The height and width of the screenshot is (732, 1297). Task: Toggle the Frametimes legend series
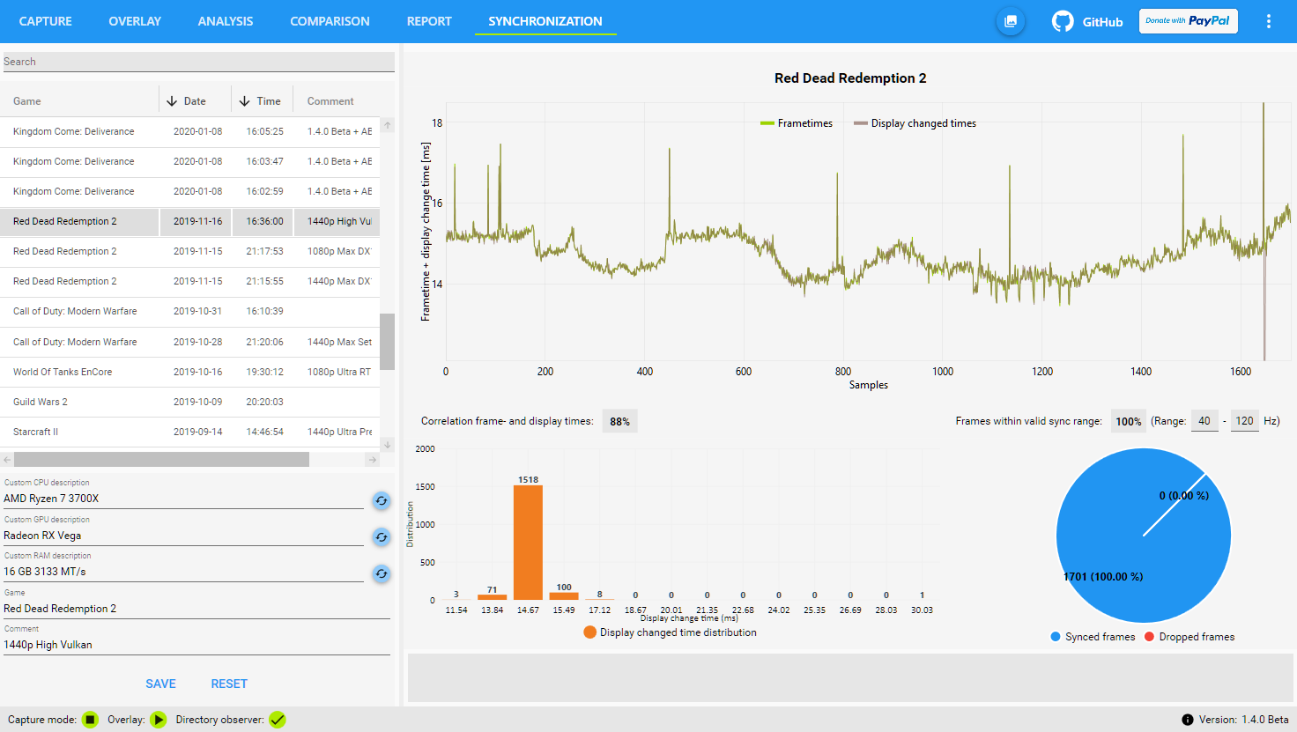pos(797,123)
